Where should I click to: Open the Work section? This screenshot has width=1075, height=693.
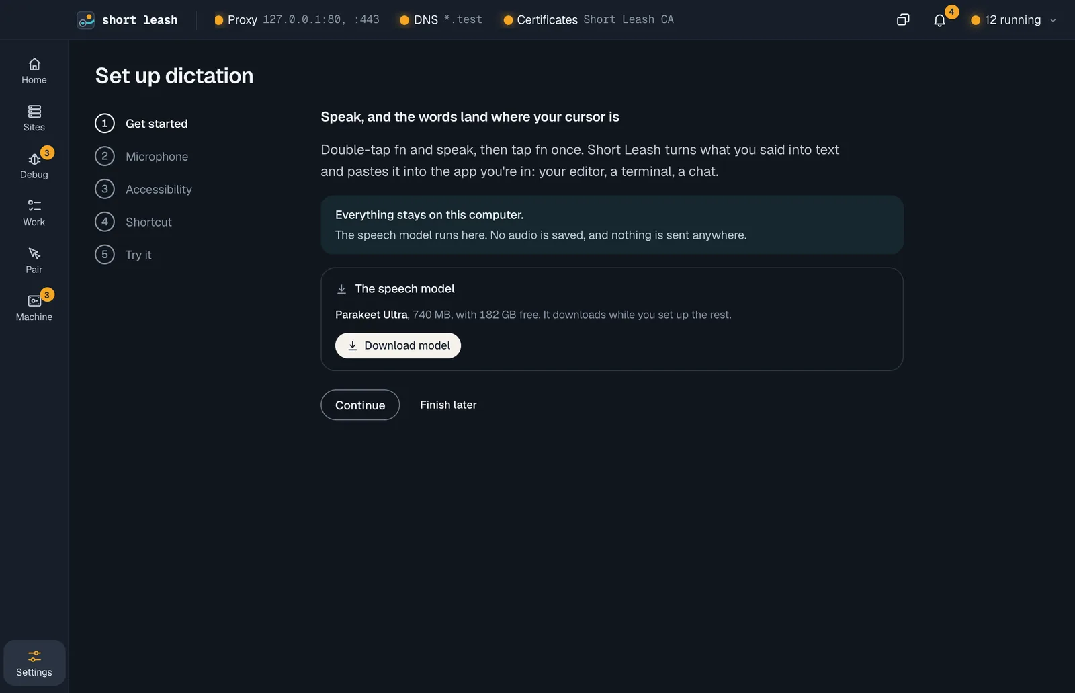tap(34, 213)
